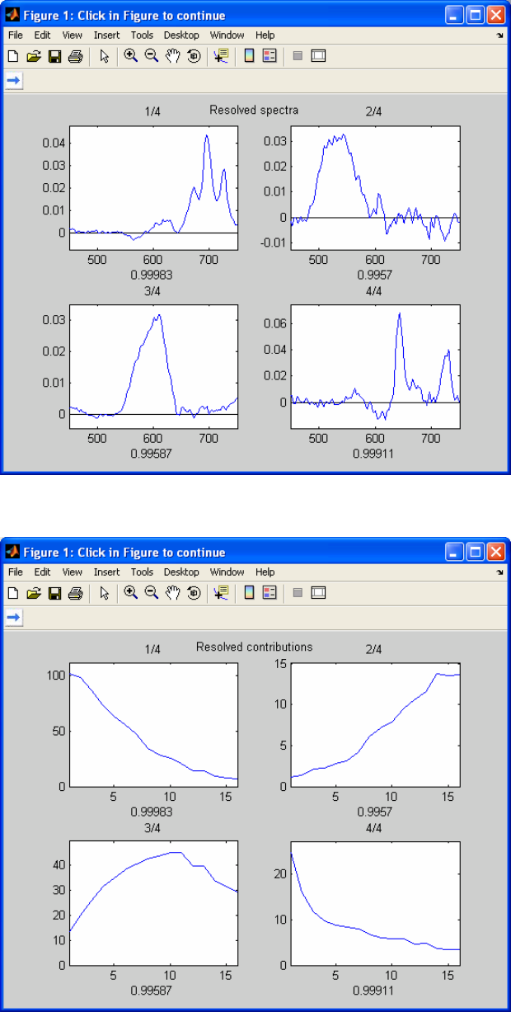Open File menu in Resolved contributions window
The width and height of the screenshot is (511, 1012).
(x=16, y=572)
